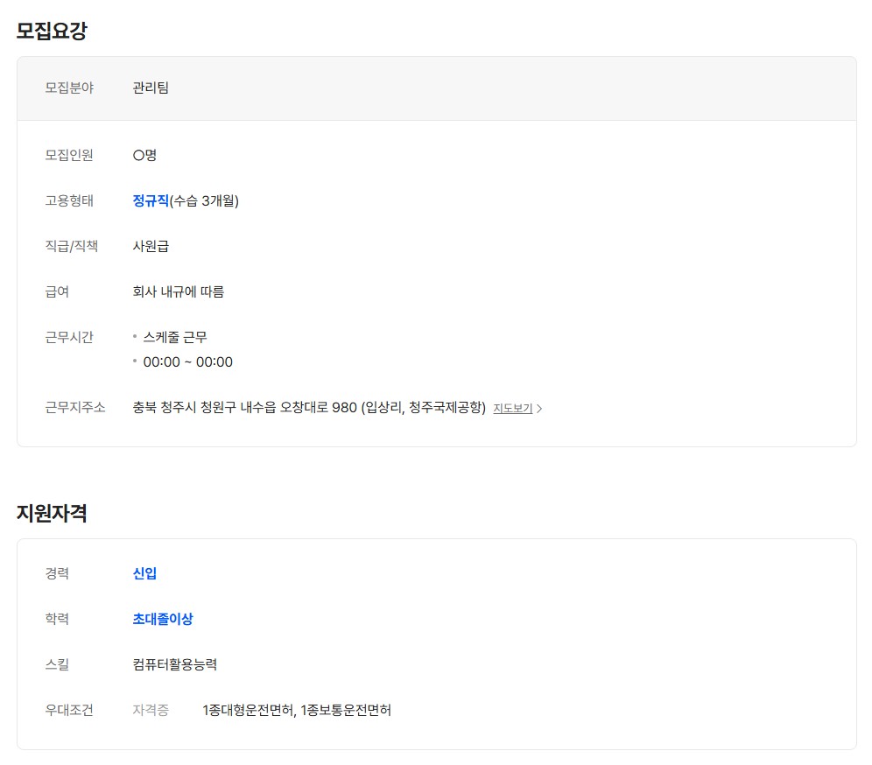Click the 스케줄 근무 bullet item

pos(175,337)
